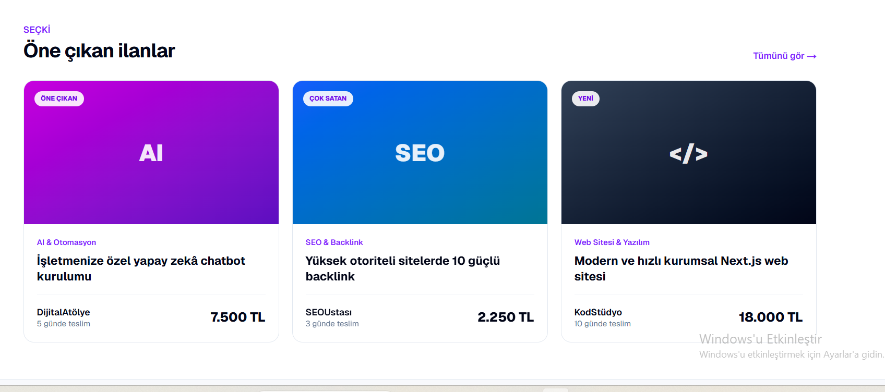
Task: Open the '10 güçlü backlink' listing title
Action: coord(403,268)
